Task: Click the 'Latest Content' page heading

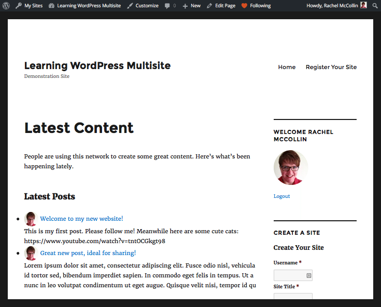Action: (79, 128)
